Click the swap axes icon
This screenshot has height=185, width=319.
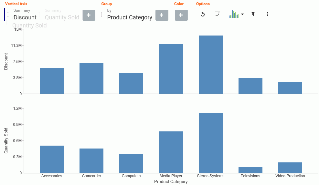[217, 14]
